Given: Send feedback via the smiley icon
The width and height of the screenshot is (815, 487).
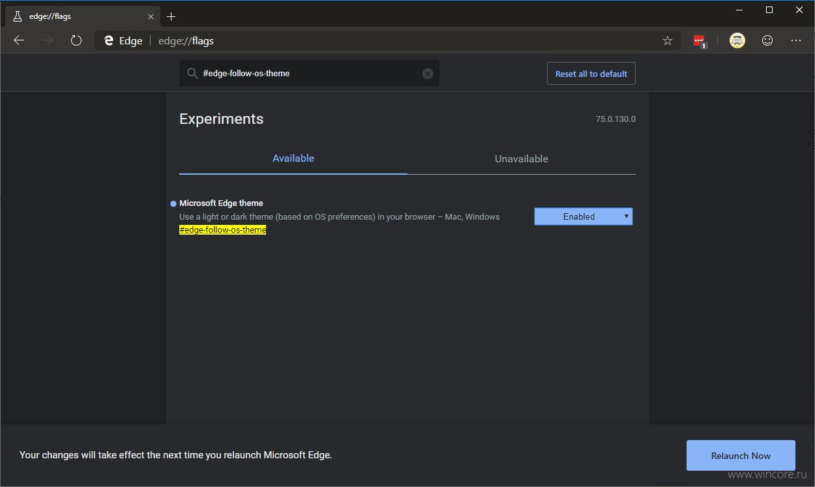Looking at the screenshot, I should pyautogui.click(x=767, y=40).
